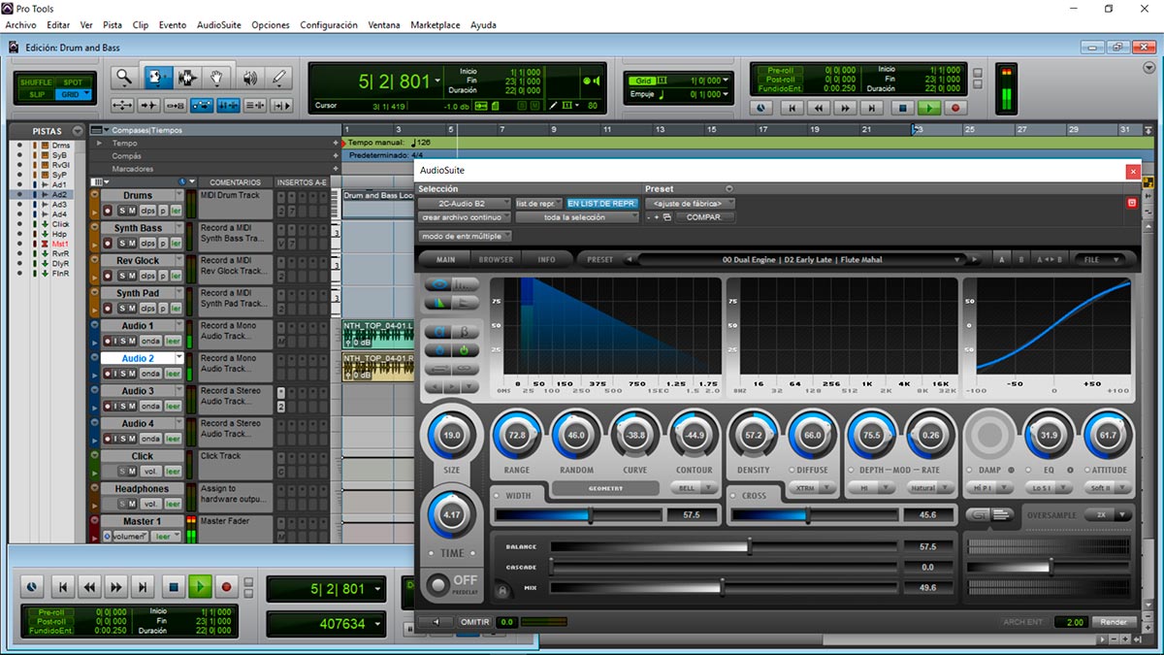This screenshot has height=655, width=1164.
Task: Click Record in the top transport
Action: coord(955,109)
